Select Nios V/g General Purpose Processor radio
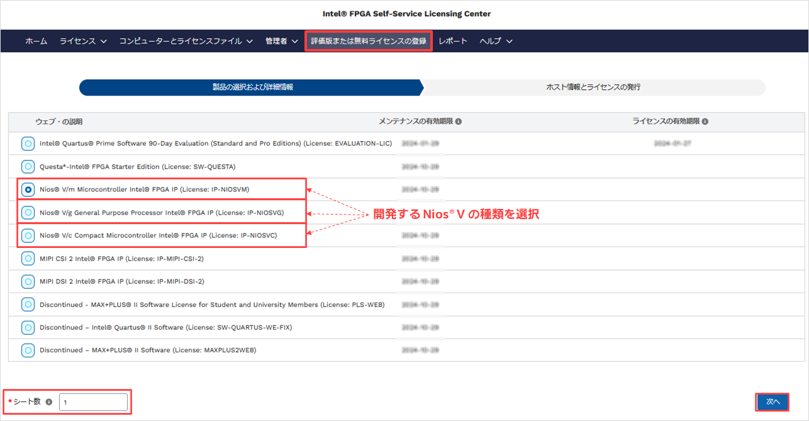The image size is (809, 421). pos(28,213)
